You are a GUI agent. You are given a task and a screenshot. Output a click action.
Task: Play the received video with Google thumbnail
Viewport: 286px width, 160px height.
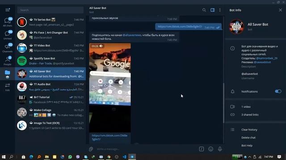pyautogui.click(x=110, y=88)
